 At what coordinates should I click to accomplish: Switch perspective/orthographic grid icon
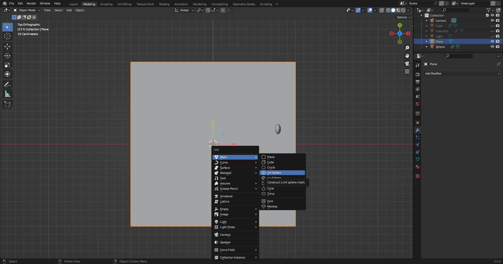tap(407, 71)
